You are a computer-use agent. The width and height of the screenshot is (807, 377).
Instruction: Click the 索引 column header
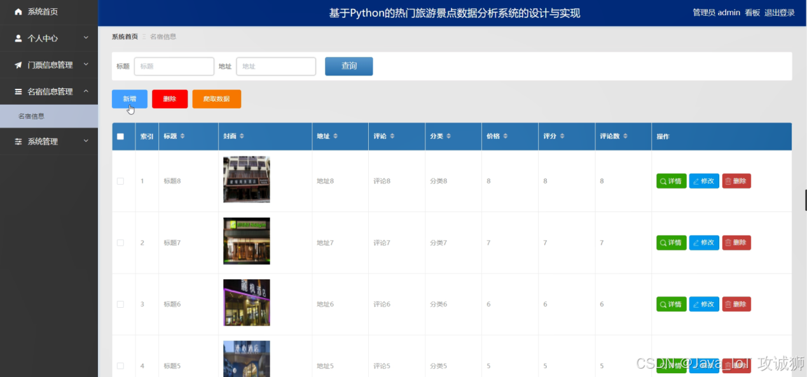tap(147, 136)
